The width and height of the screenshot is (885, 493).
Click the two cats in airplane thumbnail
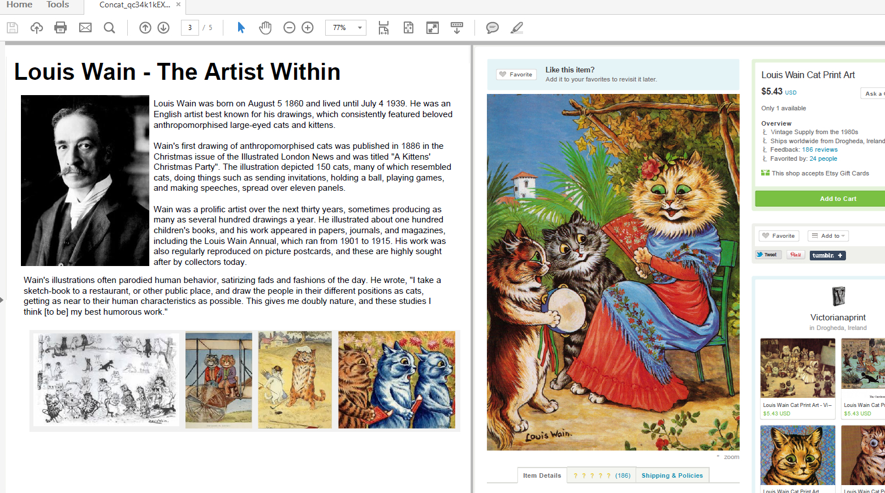point(219,380)
